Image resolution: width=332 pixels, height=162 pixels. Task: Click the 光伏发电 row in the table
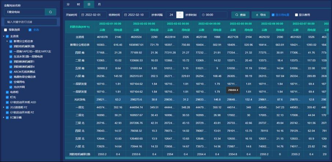(x=80, y=99)
